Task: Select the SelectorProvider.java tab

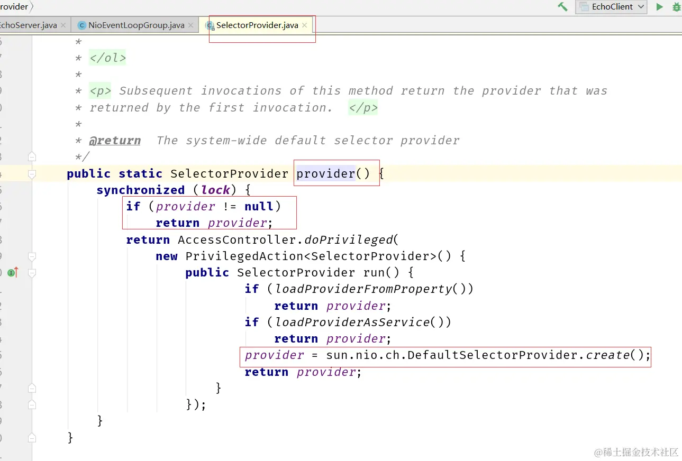Action: pos(257,25)
